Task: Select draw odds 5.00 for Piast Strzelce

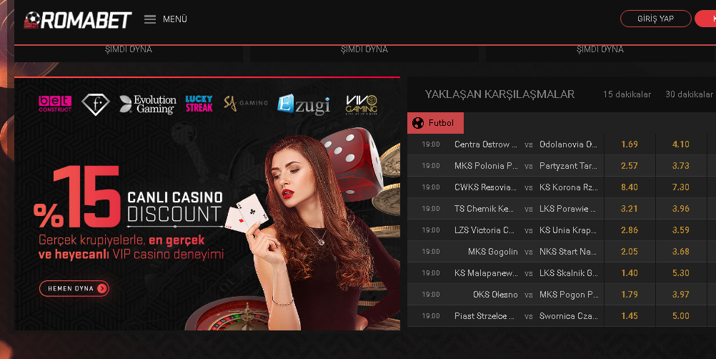Action: 681,316
